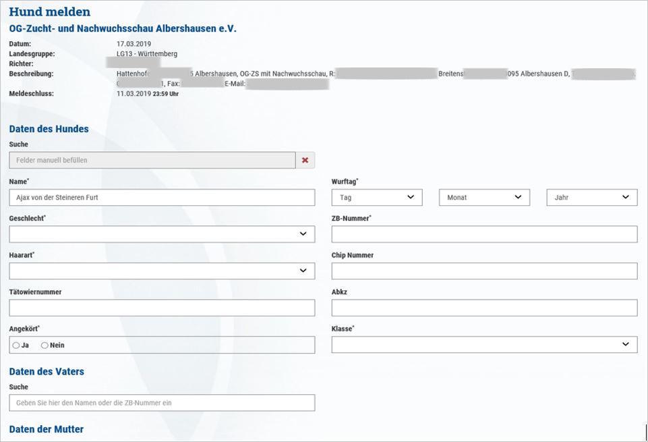Focus the ZB-Nummer input field
648x442 pixels.
[x=484, y=234]
